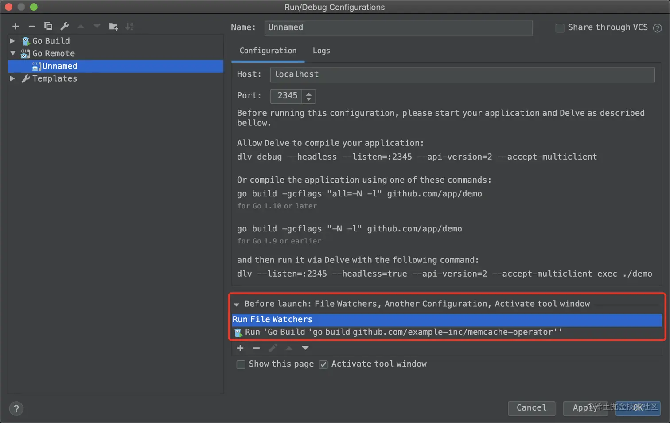Expand the Go Build tree node

(12, 41)
